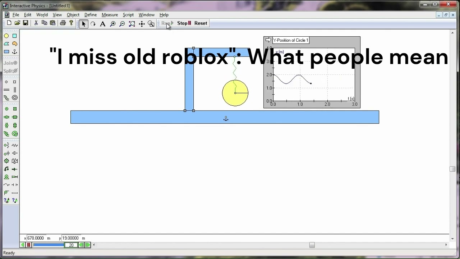Select the Curved polygon body tool
Screen dimensions: 460x259
(15, 44)
